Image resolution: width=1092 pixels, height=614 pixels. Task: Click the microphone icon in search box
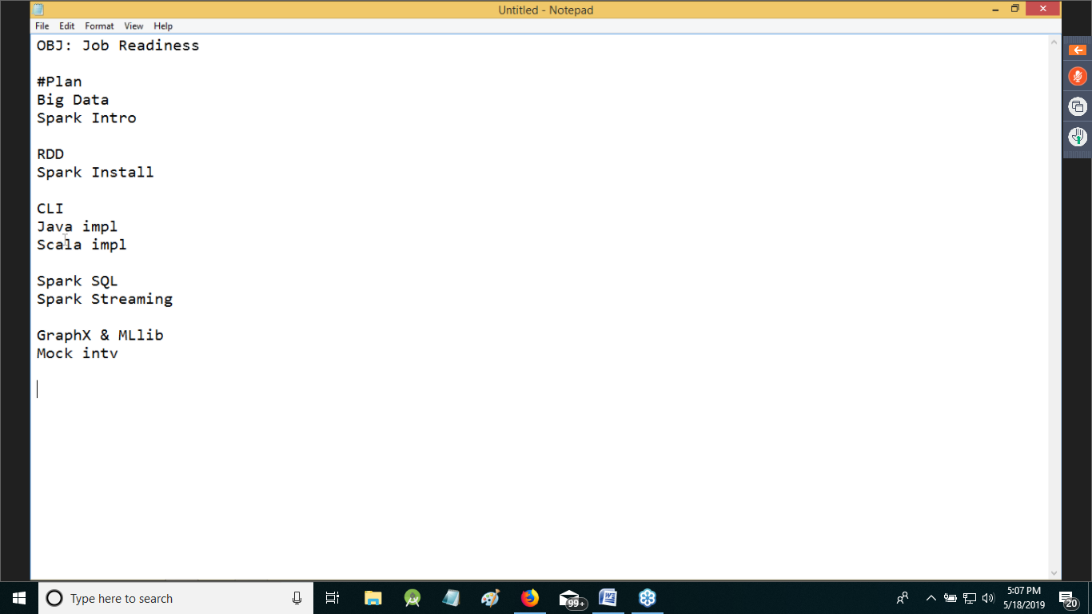point(297,598)
